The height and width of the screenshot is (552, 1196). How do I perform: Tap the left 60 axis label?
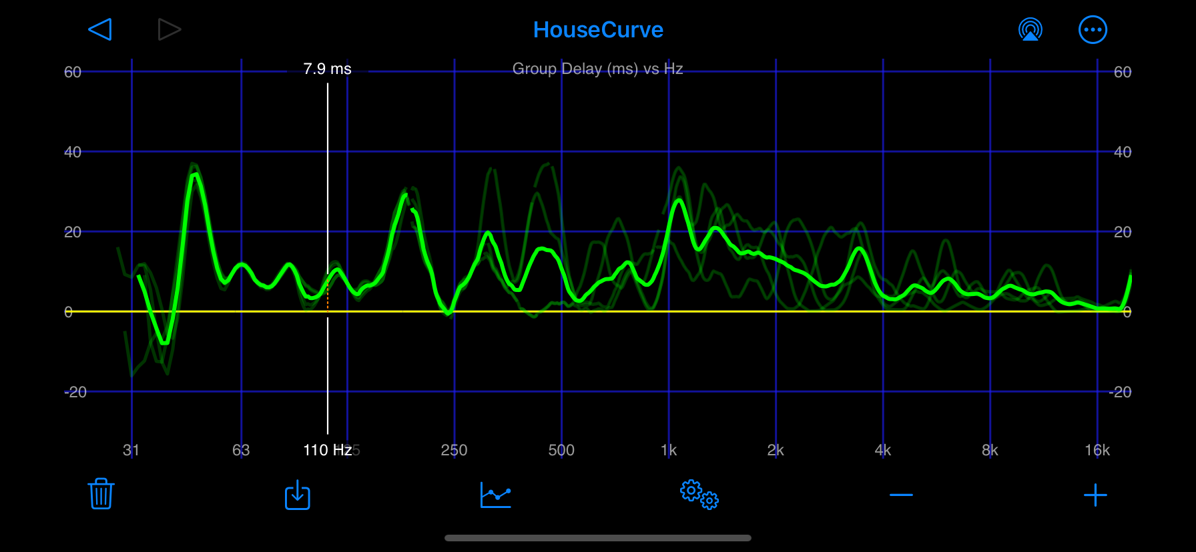click(73, 72)
